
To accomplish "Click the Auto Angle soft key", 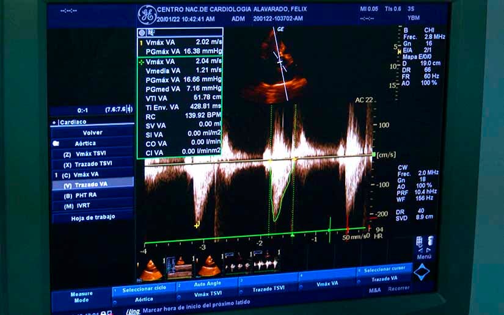I will (207, 283).
